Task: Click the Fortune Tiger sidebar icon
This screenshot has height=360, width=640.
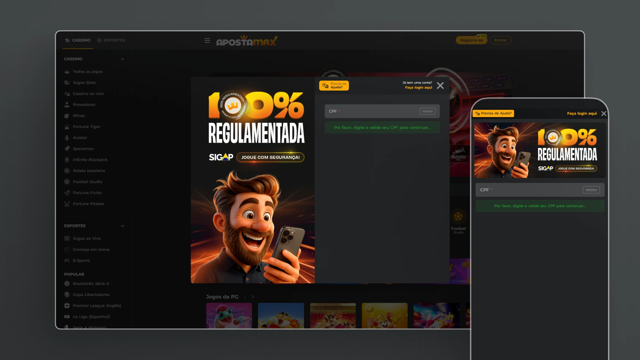Action: point(67,127)
